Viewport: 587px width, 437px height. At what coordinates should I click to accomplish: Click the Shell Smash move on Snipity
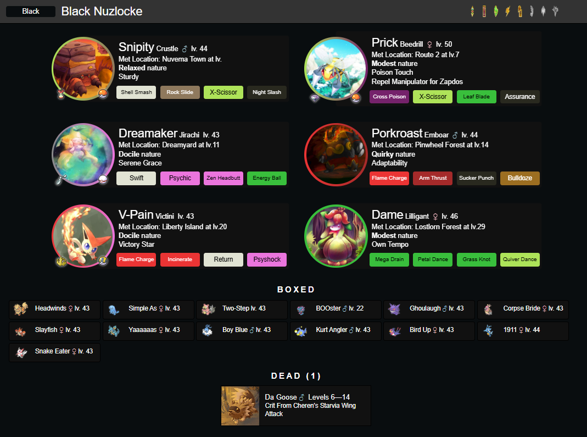pos(136,92)
